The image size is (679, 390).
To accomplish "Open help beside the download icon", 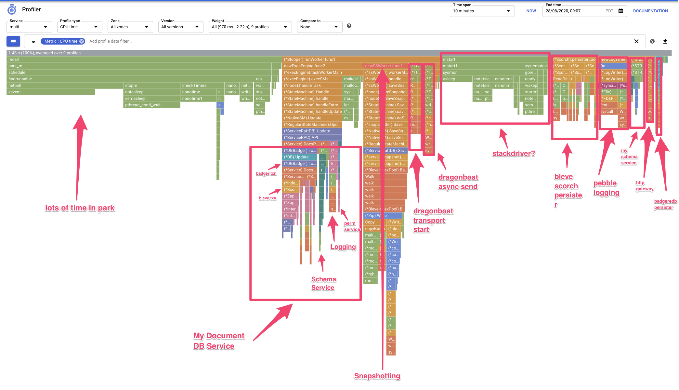I will point(652,41).
